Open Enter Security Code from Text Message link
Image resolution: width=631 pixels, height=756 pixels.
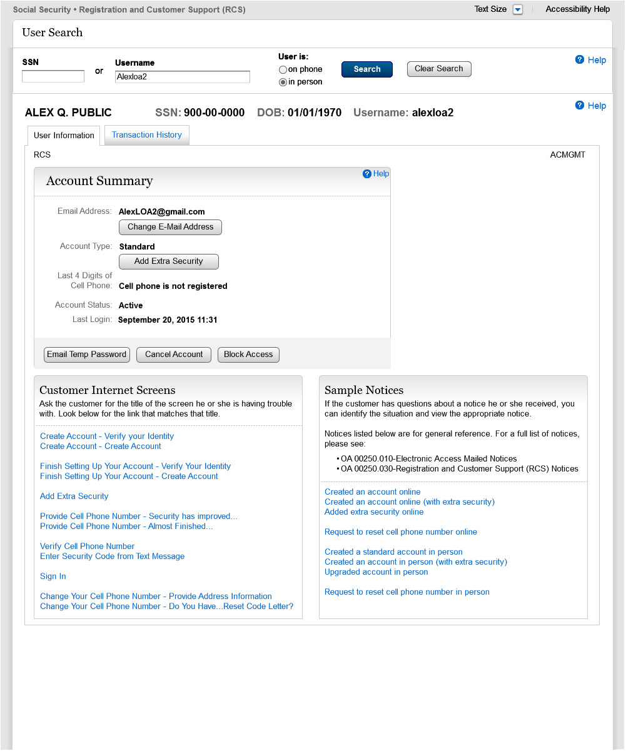[112, 557]
